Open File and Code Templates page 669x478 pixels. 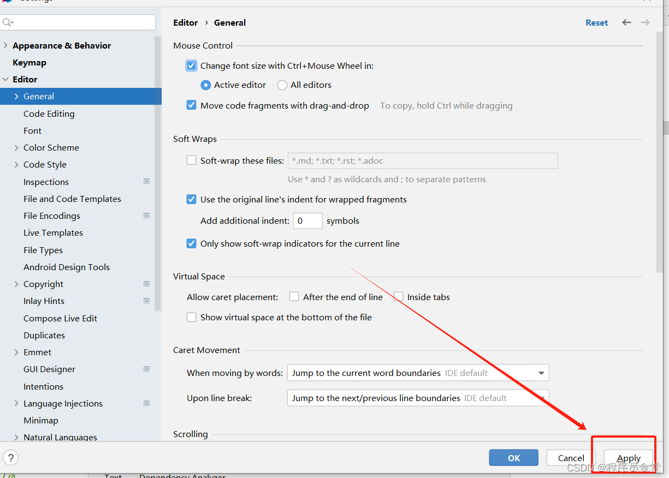tap(72, 199)
